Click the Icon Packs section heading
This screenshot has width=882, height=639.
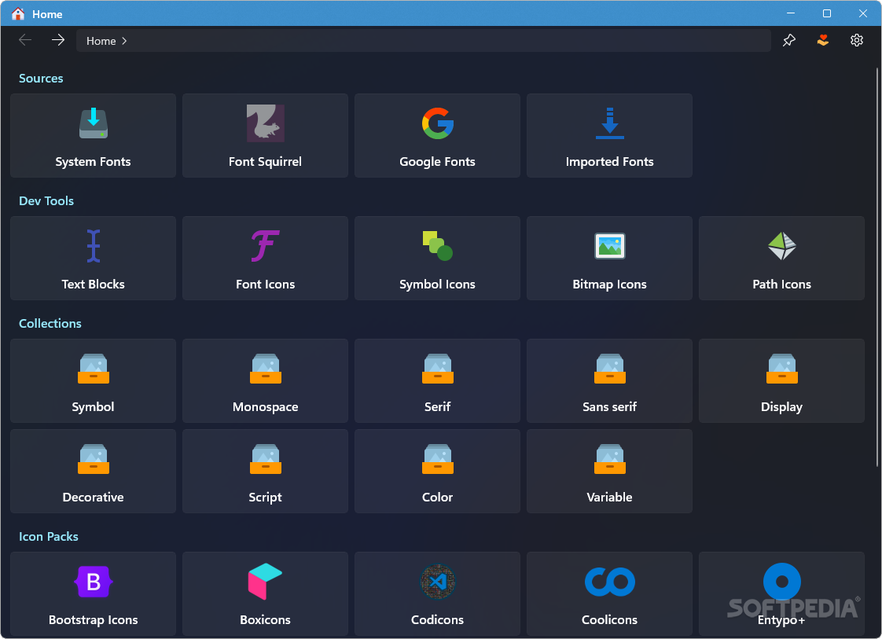pos(49,537)
